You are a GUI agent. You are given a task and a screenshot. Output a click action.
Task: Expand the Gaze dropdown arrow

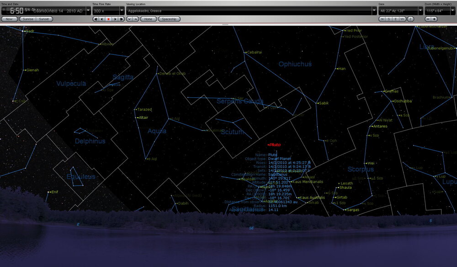pyautogui.click(x=420, y=10)
